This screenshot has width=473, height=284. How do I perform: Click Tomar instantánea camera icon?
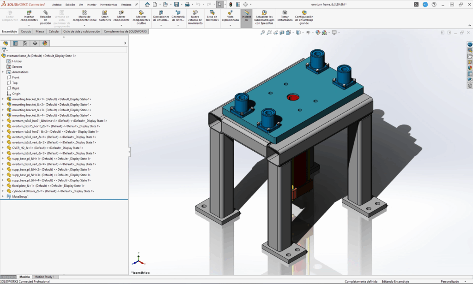tap(285, 13)
